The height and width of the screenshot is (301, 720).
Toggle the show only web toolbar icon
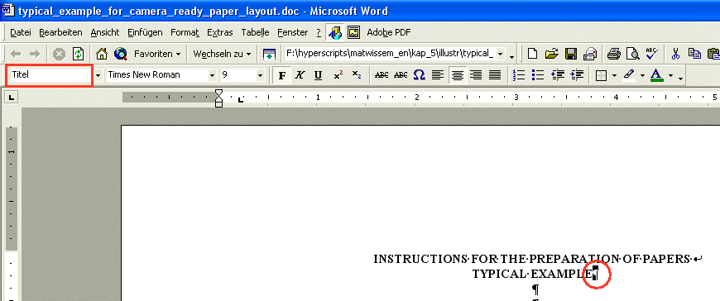coord(269,54)
